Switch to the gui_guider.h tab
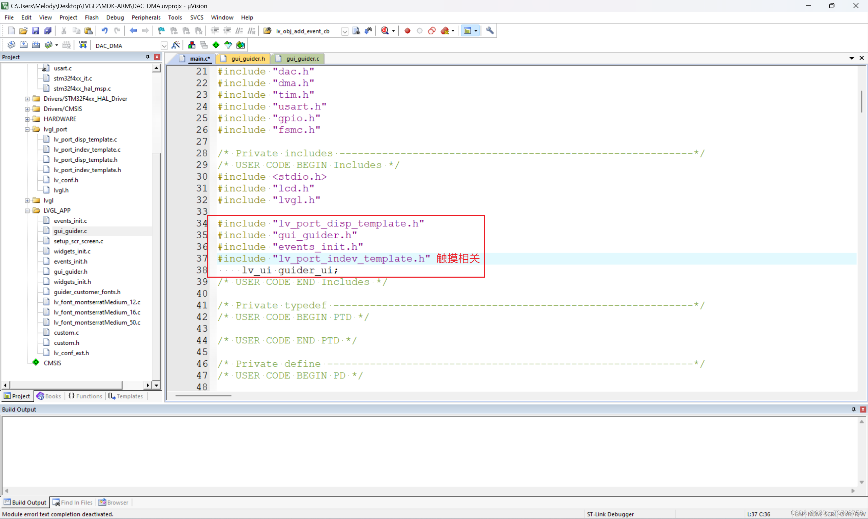 coord(248,58)
